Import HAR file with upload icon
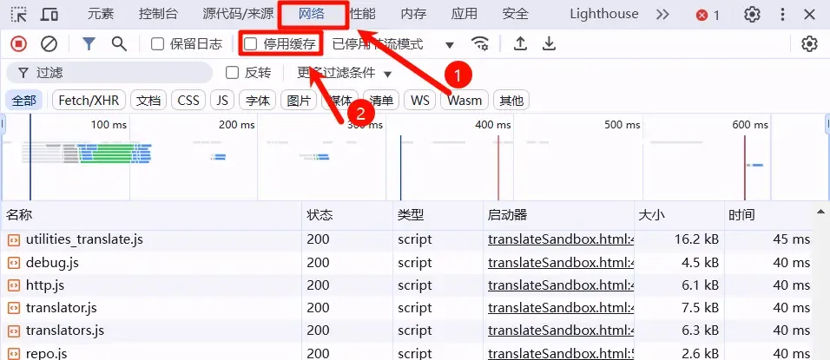The image size is (830, 360). pos(520,44)
